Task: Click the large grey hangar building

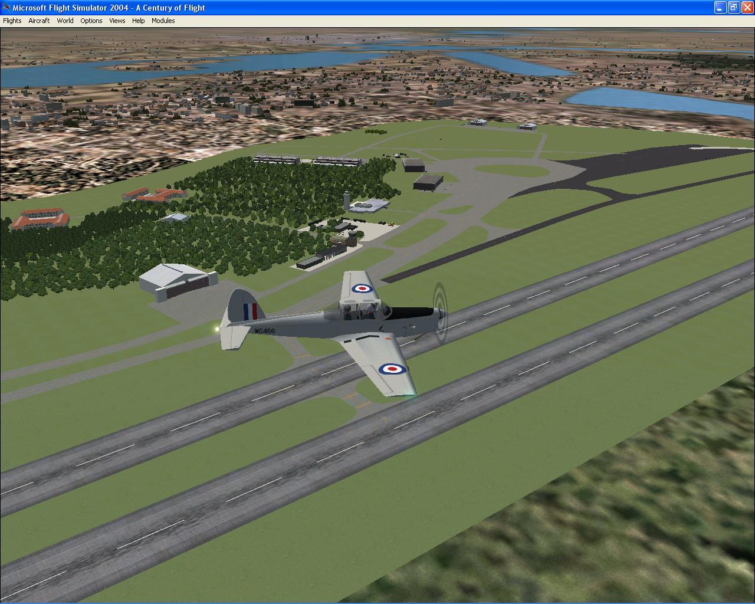Action: tap(178, 282)
